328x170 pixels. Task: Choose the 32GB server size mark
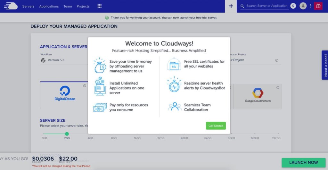click(x=161, y=138)
